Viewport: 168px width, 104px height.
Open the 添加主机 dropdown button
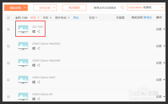16,8
